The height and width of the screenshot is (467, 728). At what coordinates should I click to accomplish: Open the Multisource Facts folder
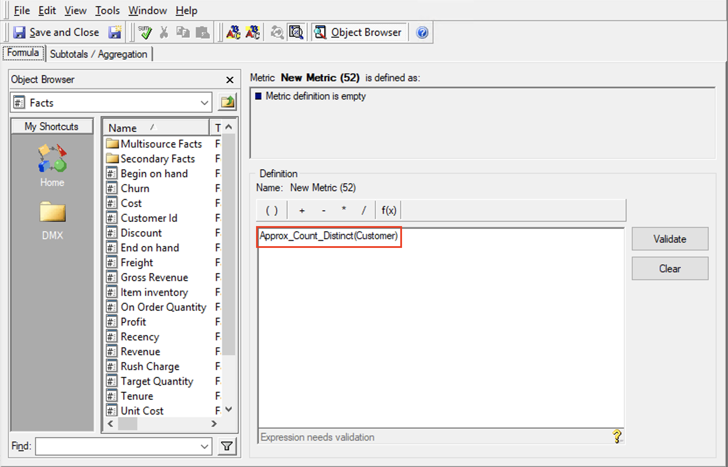[x=161, y=144]
